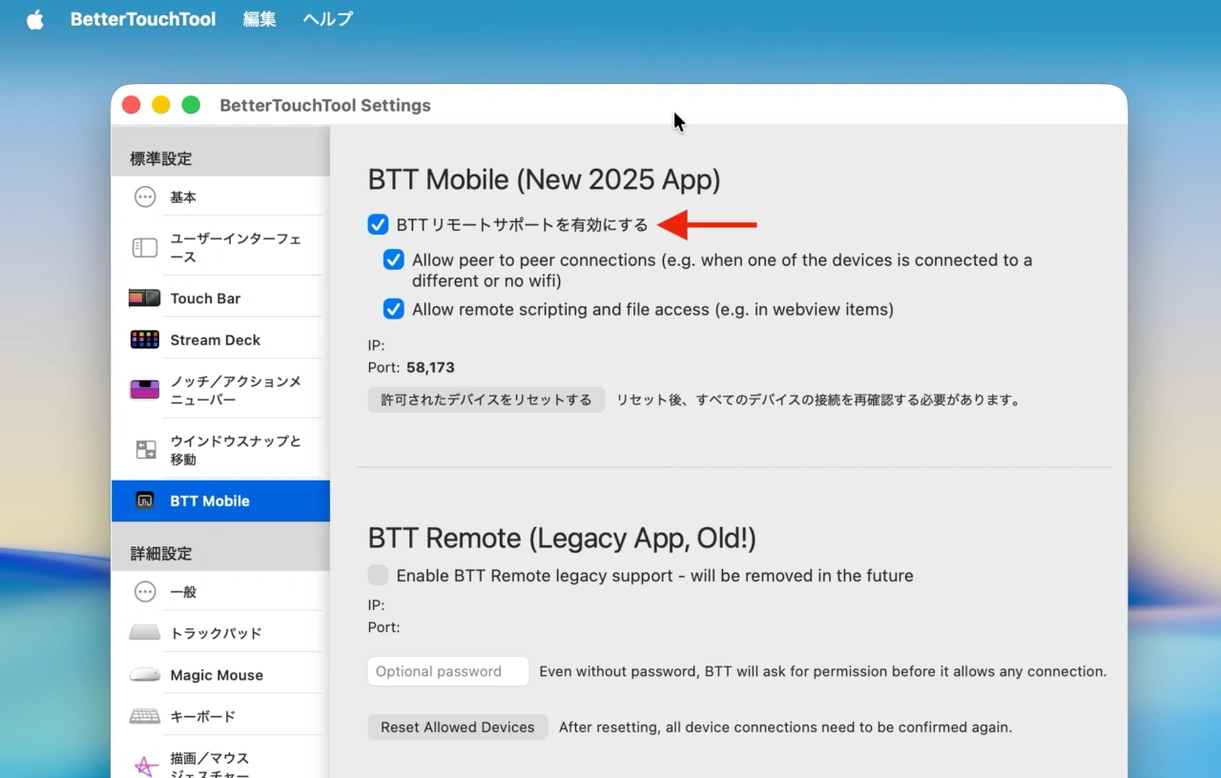
Task: Open the 編集 menu
Action: tap(259, 19)
